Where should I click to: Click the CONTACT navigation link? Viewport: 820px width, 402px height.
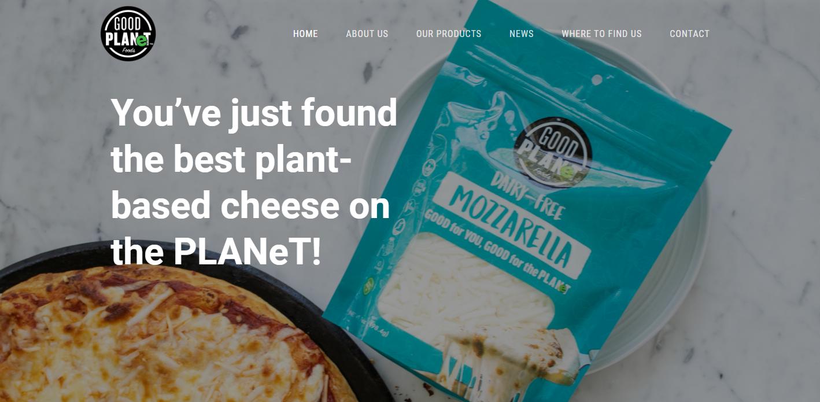click(689, 34)
